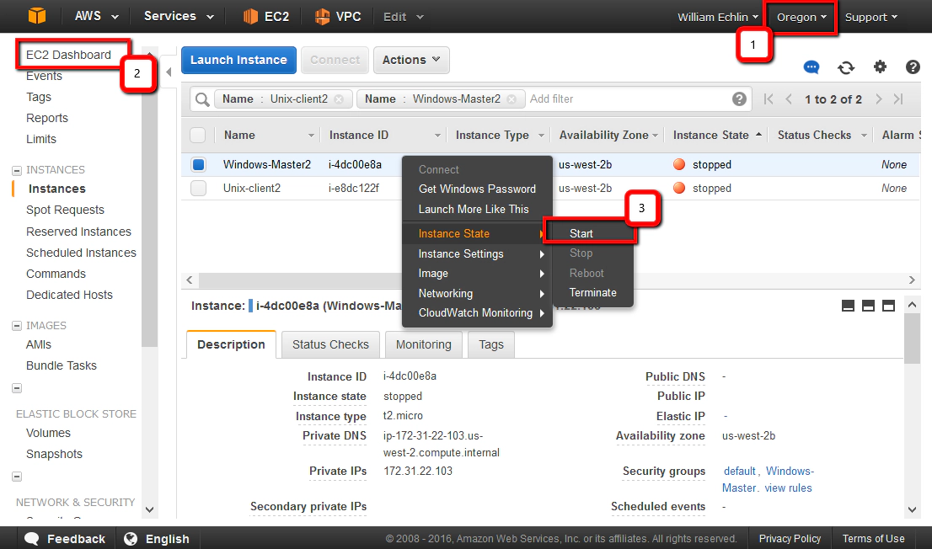Open the feedback chat bubble icon

(x=811, y=67)
